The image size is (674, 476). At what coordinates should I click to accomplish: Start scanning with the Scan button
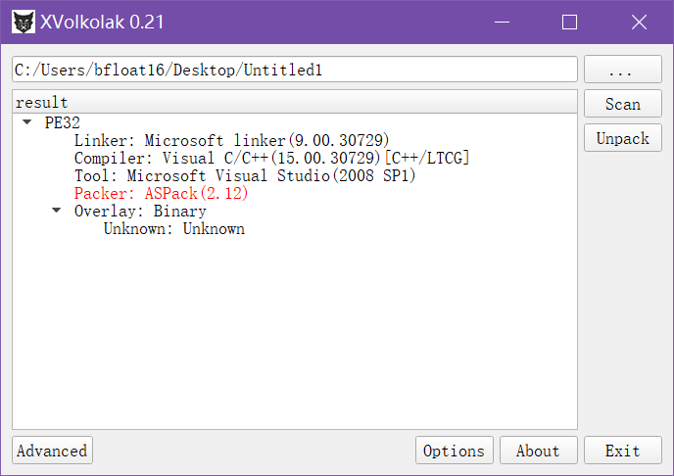coord(622,104)
